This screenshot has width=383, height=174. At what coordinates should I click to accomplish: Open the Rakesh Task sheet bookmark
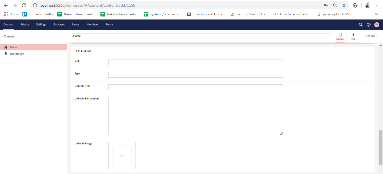click(x=120, y=14)
